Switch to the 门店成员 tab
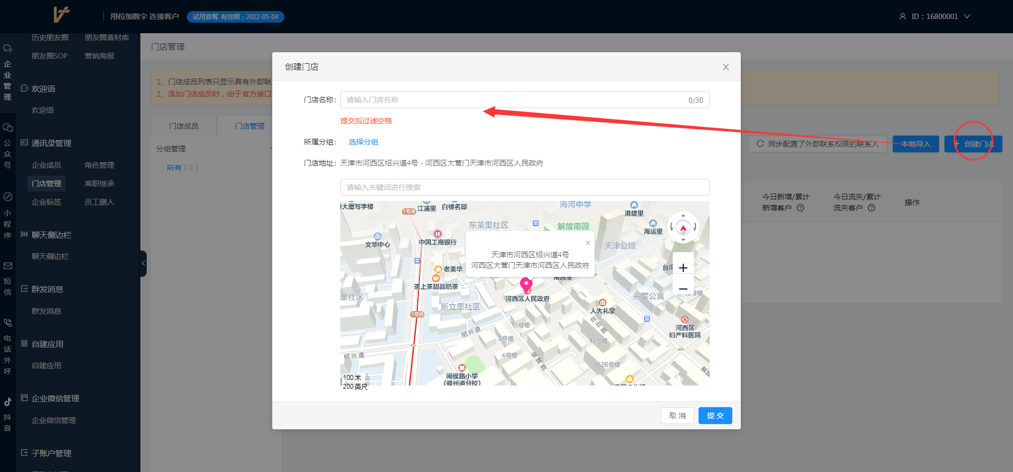 [x=184, y=126]
